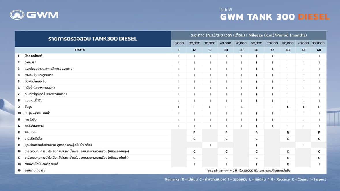Screen dimensions: 340x191
Task: Click the "6" months cell under 10,000 km
Action: 178,50
